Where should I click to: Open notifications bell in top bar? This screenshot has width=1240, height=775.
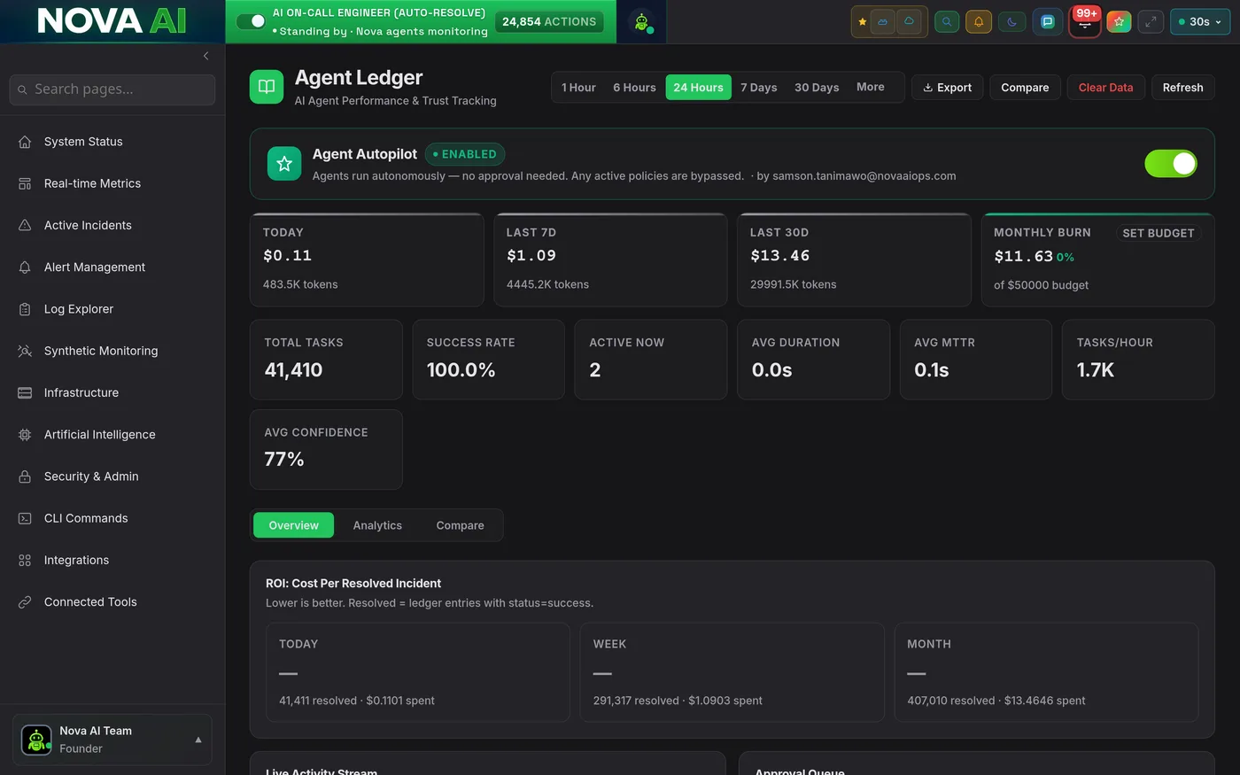click(x=979, y=22)
